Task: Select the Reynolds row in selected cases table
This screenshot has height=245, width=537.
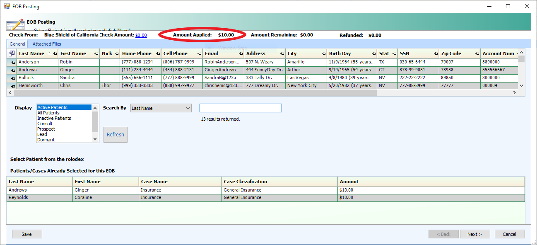Action: [266, 198]
